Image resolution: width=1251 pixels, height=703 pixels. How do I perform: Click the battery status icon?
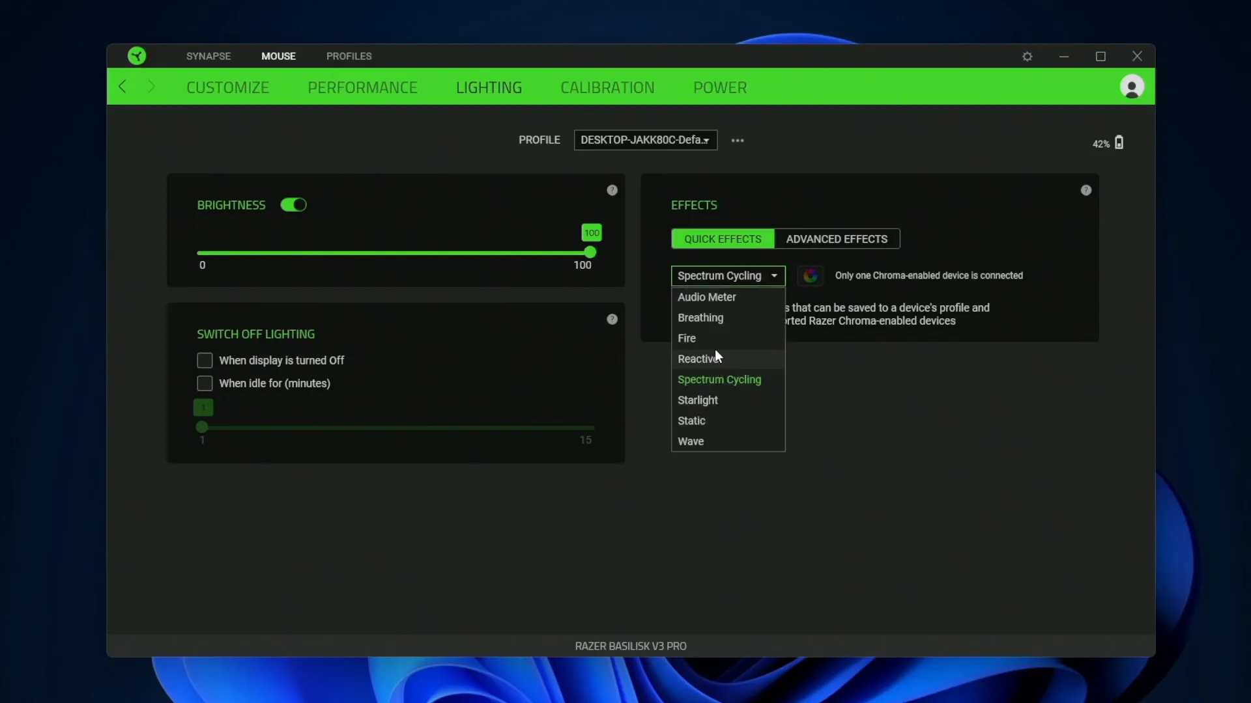(1119, 143)
